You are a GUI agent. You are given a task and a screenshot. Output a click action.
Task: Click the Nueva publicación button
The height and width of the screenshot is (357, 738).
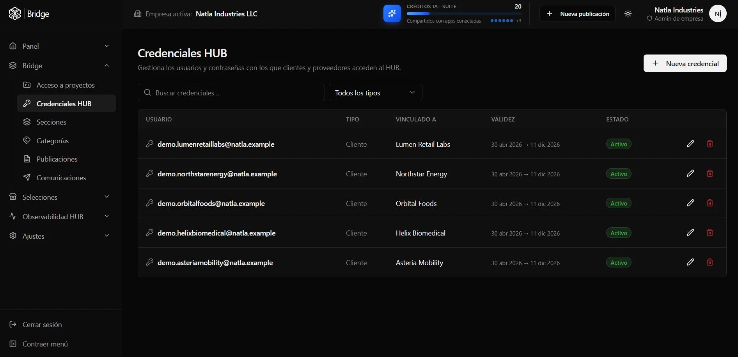(x=577, y=14)
